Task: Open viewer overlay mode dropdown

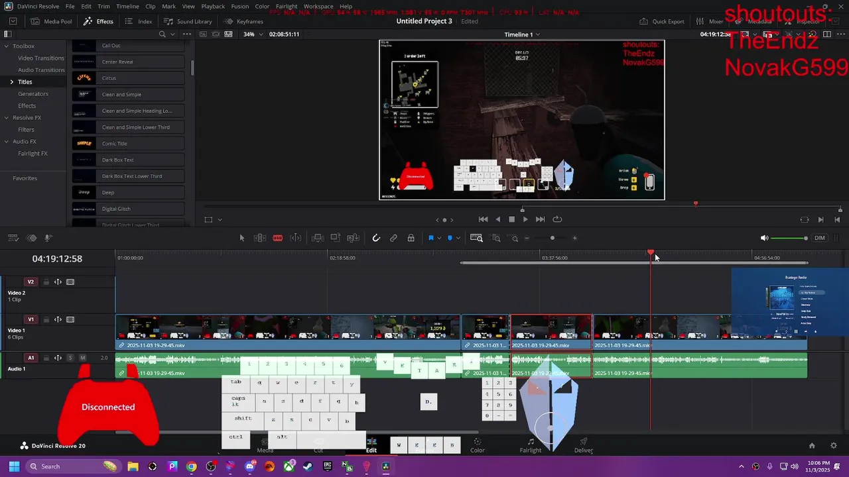Action: (213, 219)
